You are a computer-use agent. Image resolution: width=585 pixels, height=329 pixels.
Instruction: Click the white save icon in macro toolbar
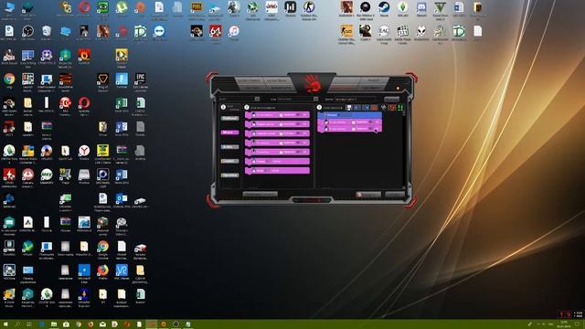tap(349, 108)
